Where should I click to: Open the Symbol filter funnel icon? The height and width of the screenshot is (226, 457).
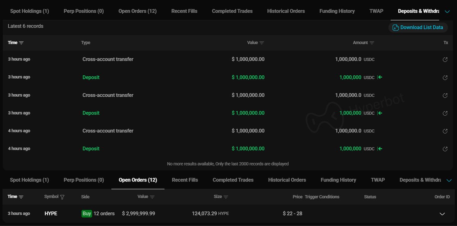[62, 197]
